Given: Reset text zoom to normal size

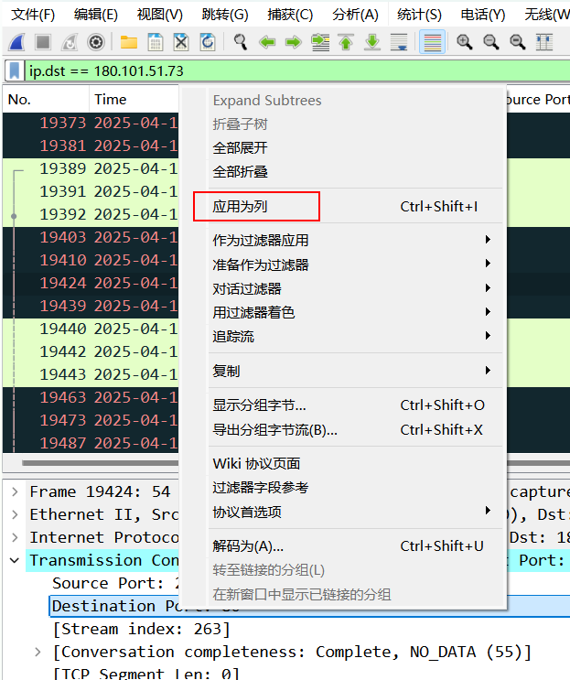Looking at the screenshot, I should click(x=518, y=42).
